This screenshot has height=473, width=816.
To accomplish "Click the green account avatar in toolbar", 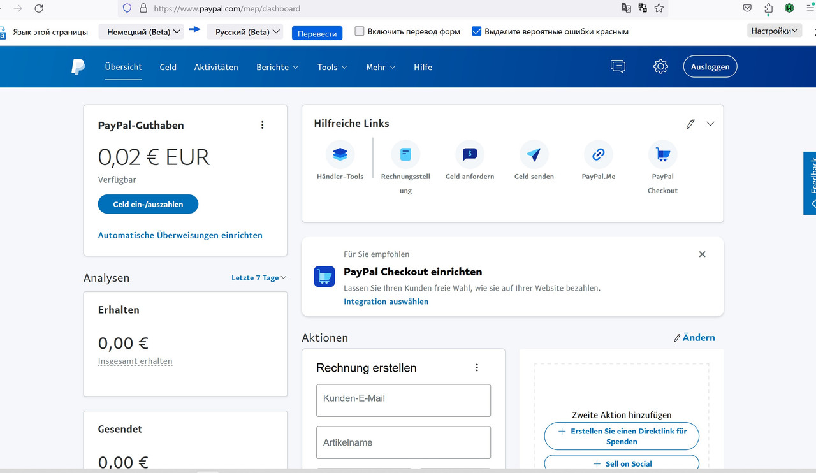I will [x=789, y=8].
